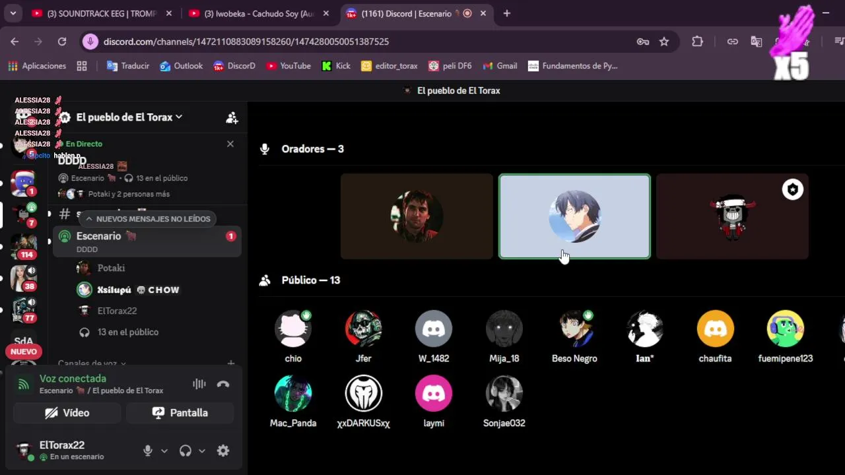Screen dimensions: 845x475
Task: Click audience member laymi
Action: 434,401
